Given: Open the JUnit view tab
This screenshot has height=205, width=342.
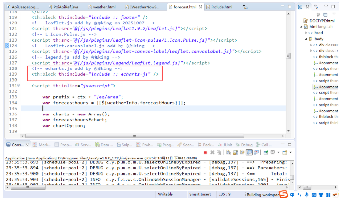Looking at the screenshot, I should tap(225, 145).
